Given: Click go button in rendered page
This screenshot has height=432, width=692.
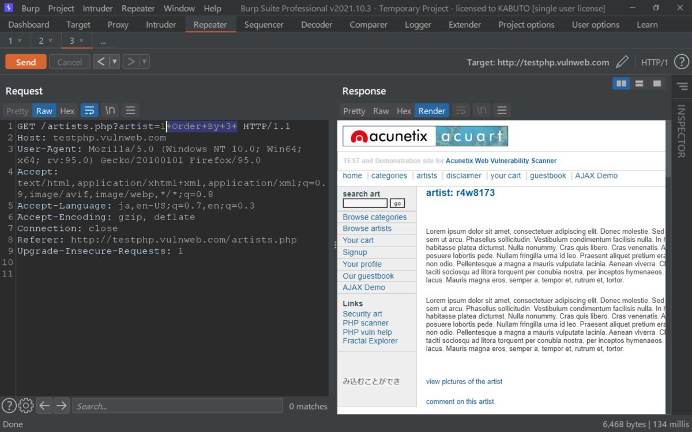Looking at the screenshot, I should click(x=397, y=203).
